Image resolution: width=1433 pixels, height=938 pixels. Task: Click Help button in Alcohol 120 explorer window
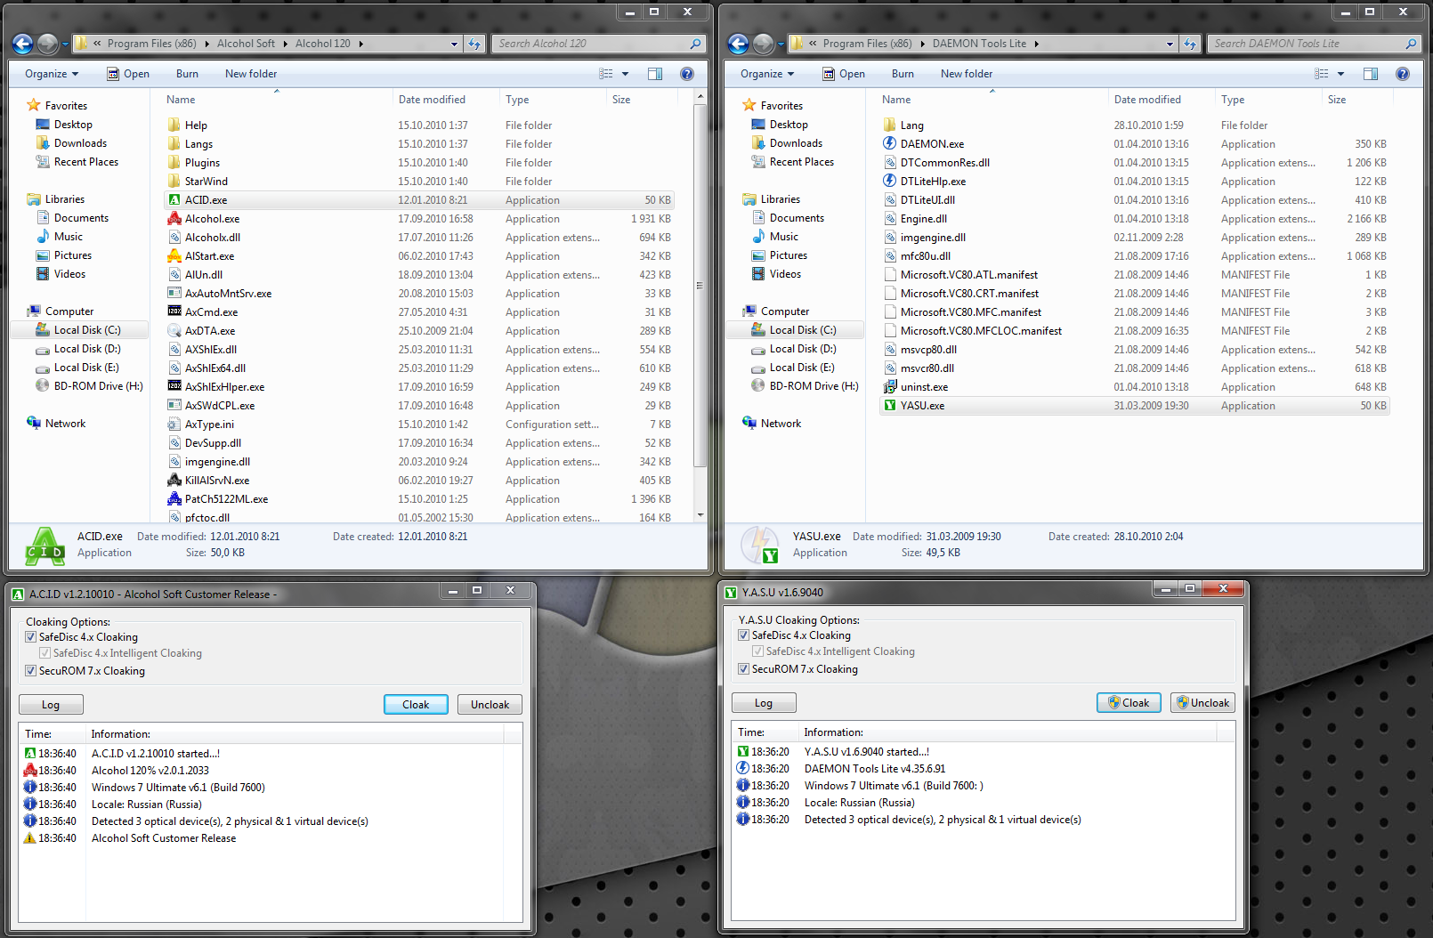tap(687, 74)
